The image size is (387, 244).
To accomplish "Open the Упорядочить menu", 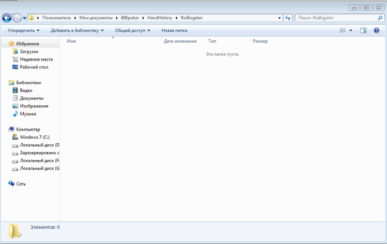I will click(x=23, y=30).
